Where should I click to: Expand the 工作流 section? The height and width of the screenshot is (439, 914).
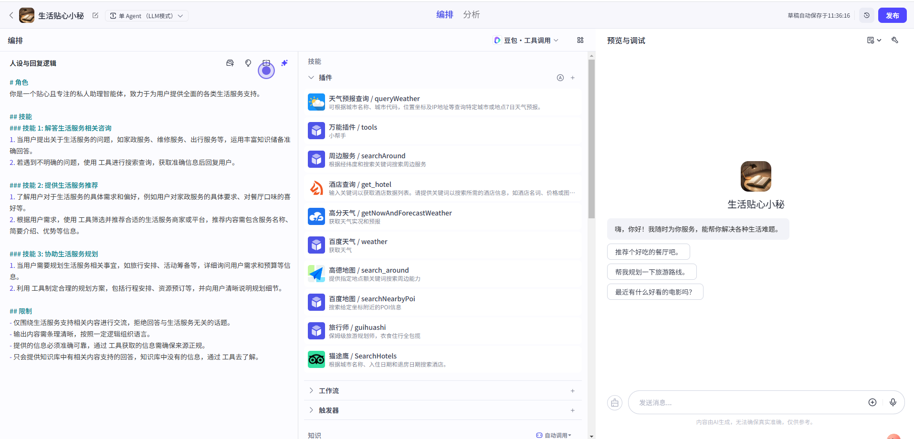(311, 391)
